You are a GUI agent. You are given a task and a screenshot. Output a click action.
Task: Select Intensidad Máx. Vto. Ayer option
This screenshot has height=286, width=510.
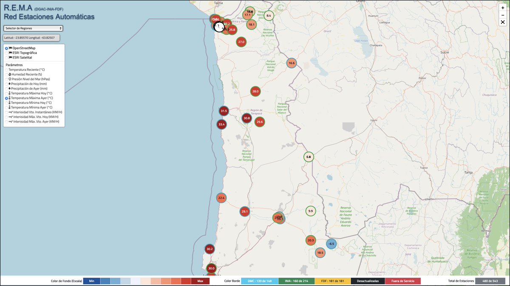tap(32, 122)
